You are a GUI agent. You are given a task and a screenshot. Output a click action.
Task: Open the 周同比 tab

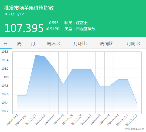tap(107, 44)
